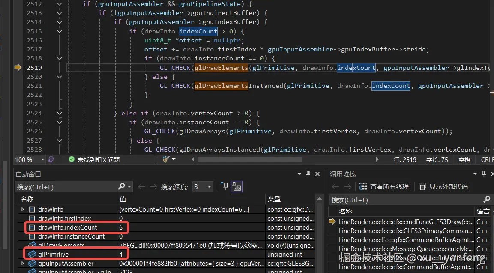494x273 pixels.
Task: Click the editor horizontal scrollbar right arrow
Action: [377, 159]
